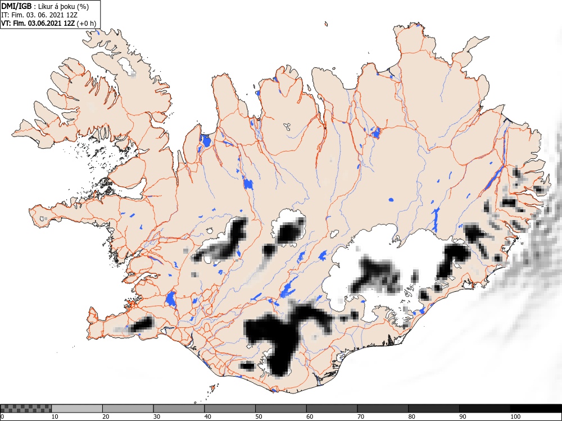Click the legend label '20'
This screenshot has width=562, height=421.
(106, 417)
